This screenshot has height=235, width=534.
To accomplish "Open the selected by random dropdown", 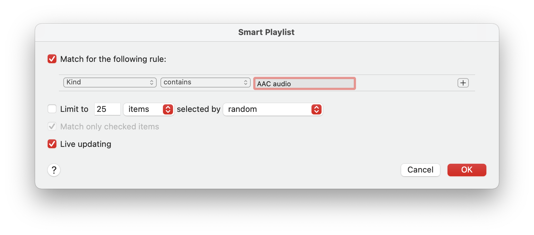I will pos(273,109).
